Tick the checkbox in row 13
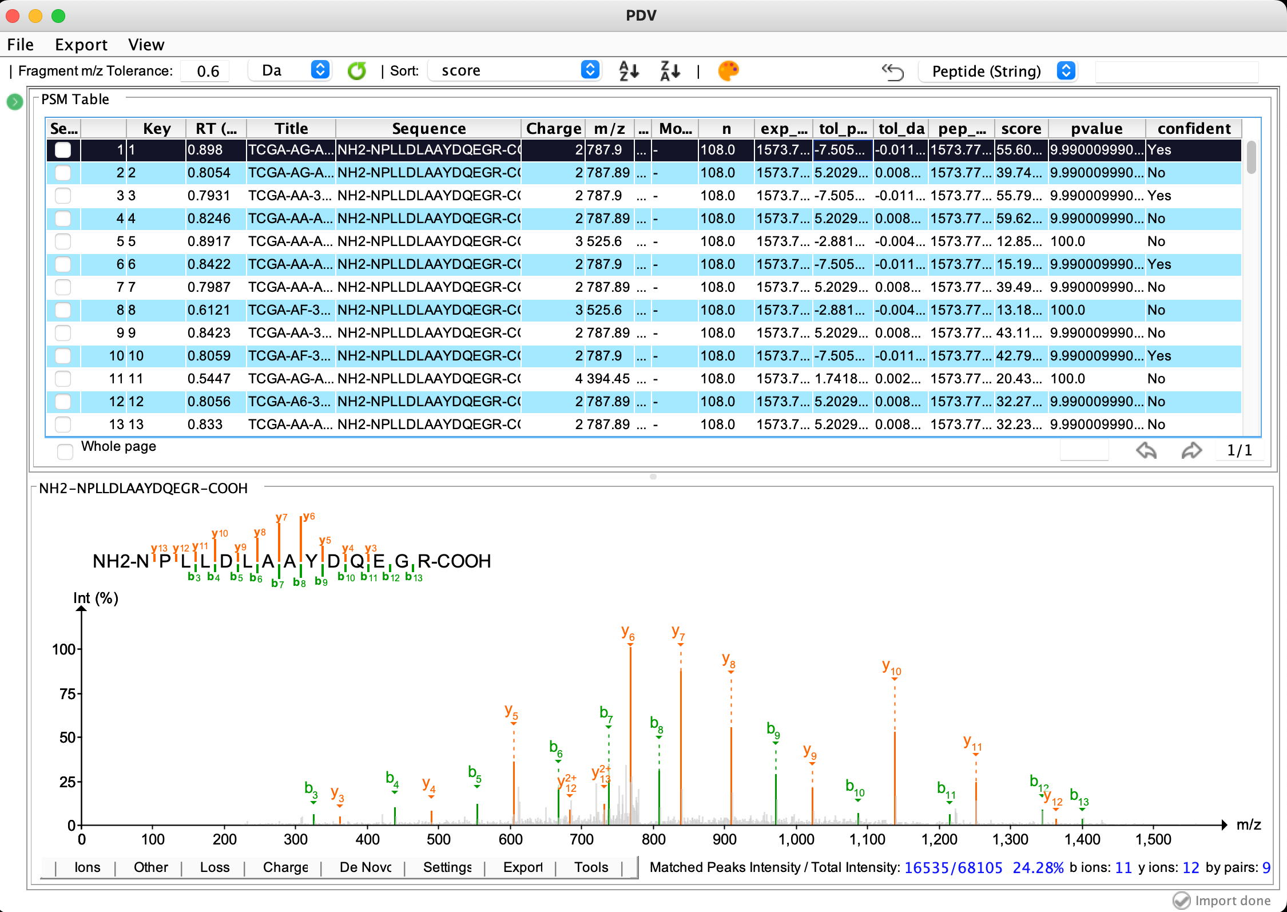 pos(63,425)
